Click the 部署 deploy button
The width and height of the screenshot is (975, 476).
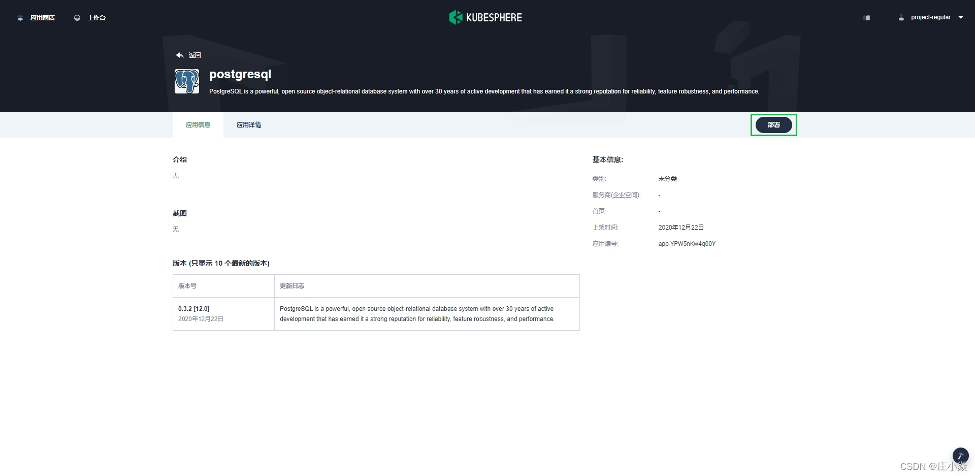click(x=774, y=125)
